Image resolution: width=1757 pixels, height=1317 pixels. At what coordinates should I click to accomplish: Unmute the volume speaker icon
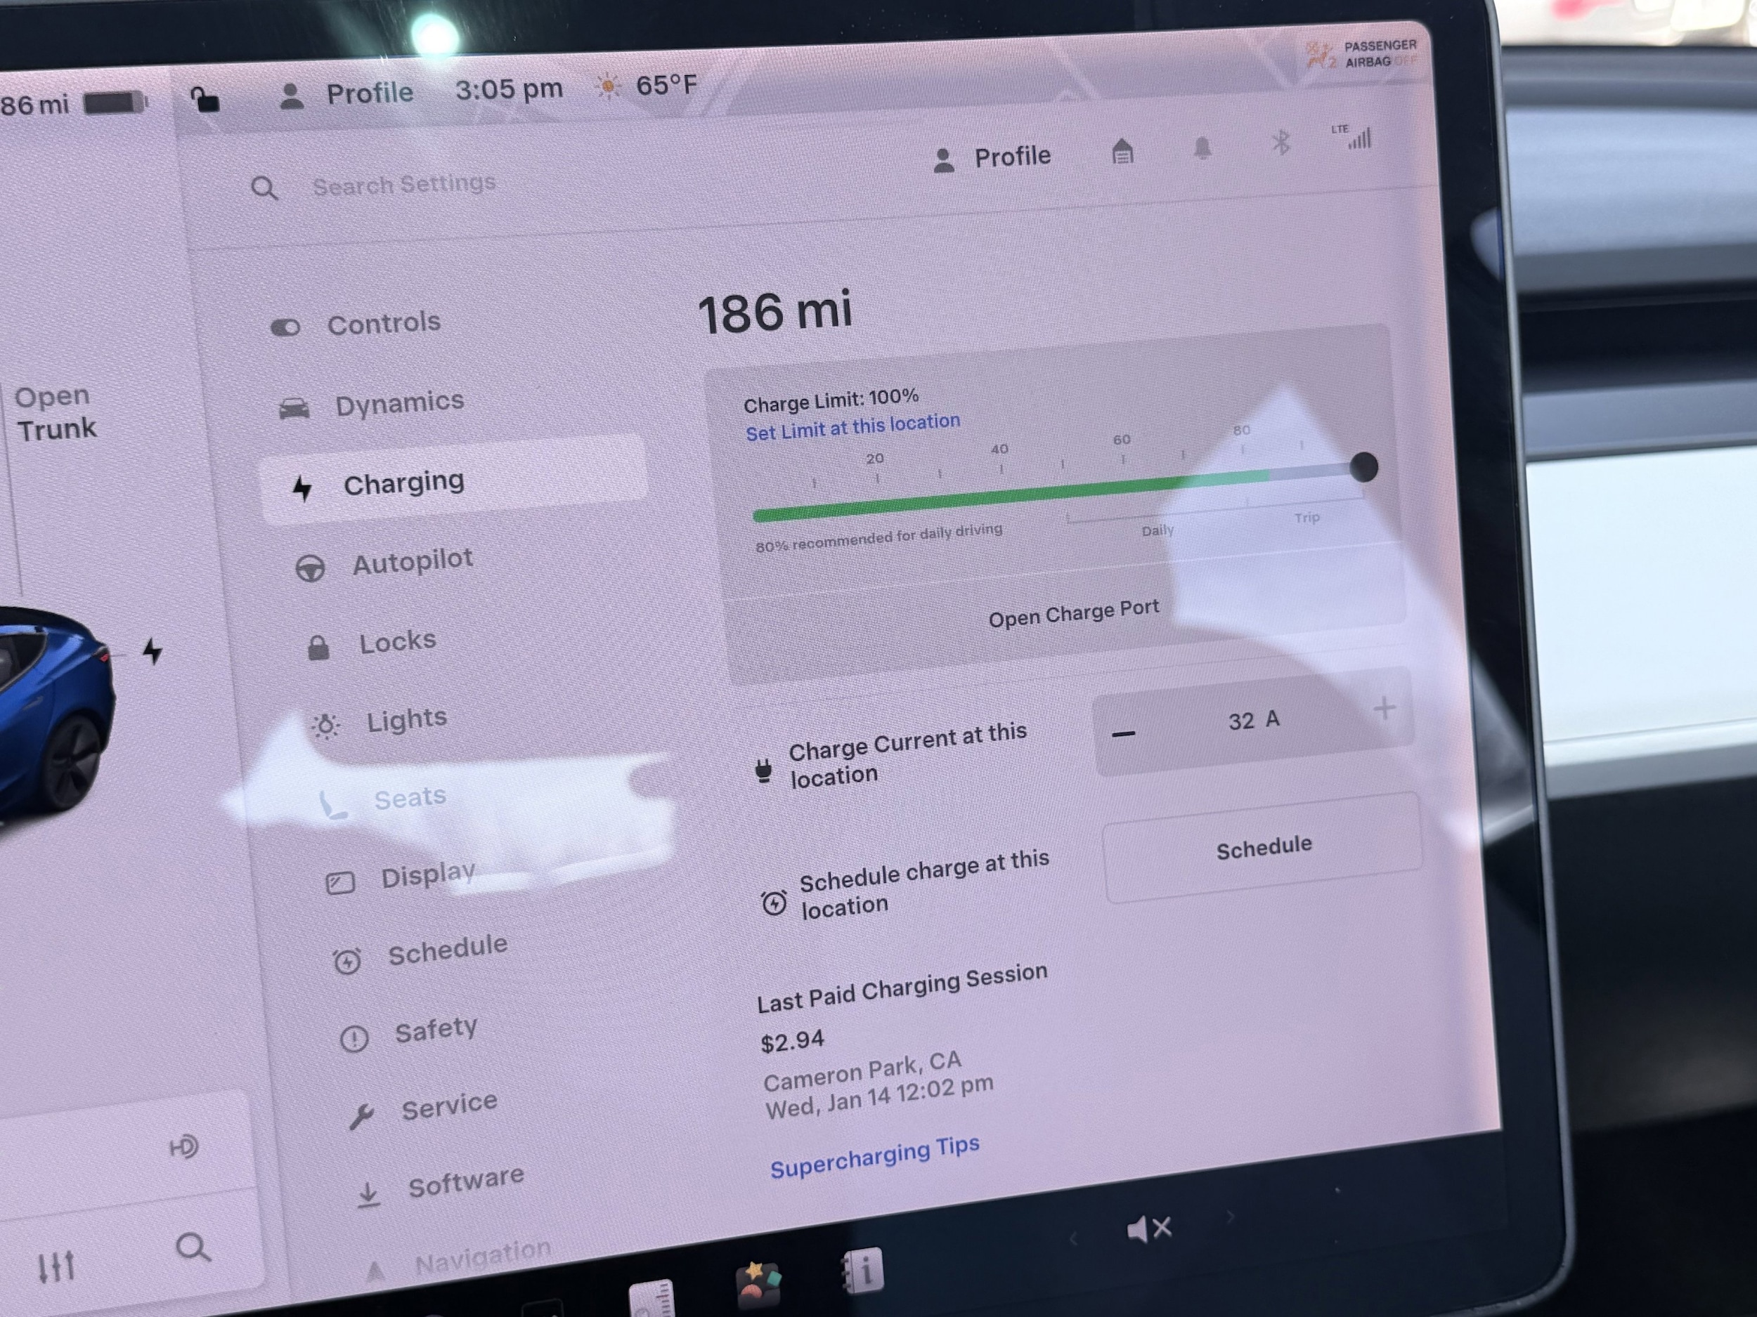[1148, 1230]
